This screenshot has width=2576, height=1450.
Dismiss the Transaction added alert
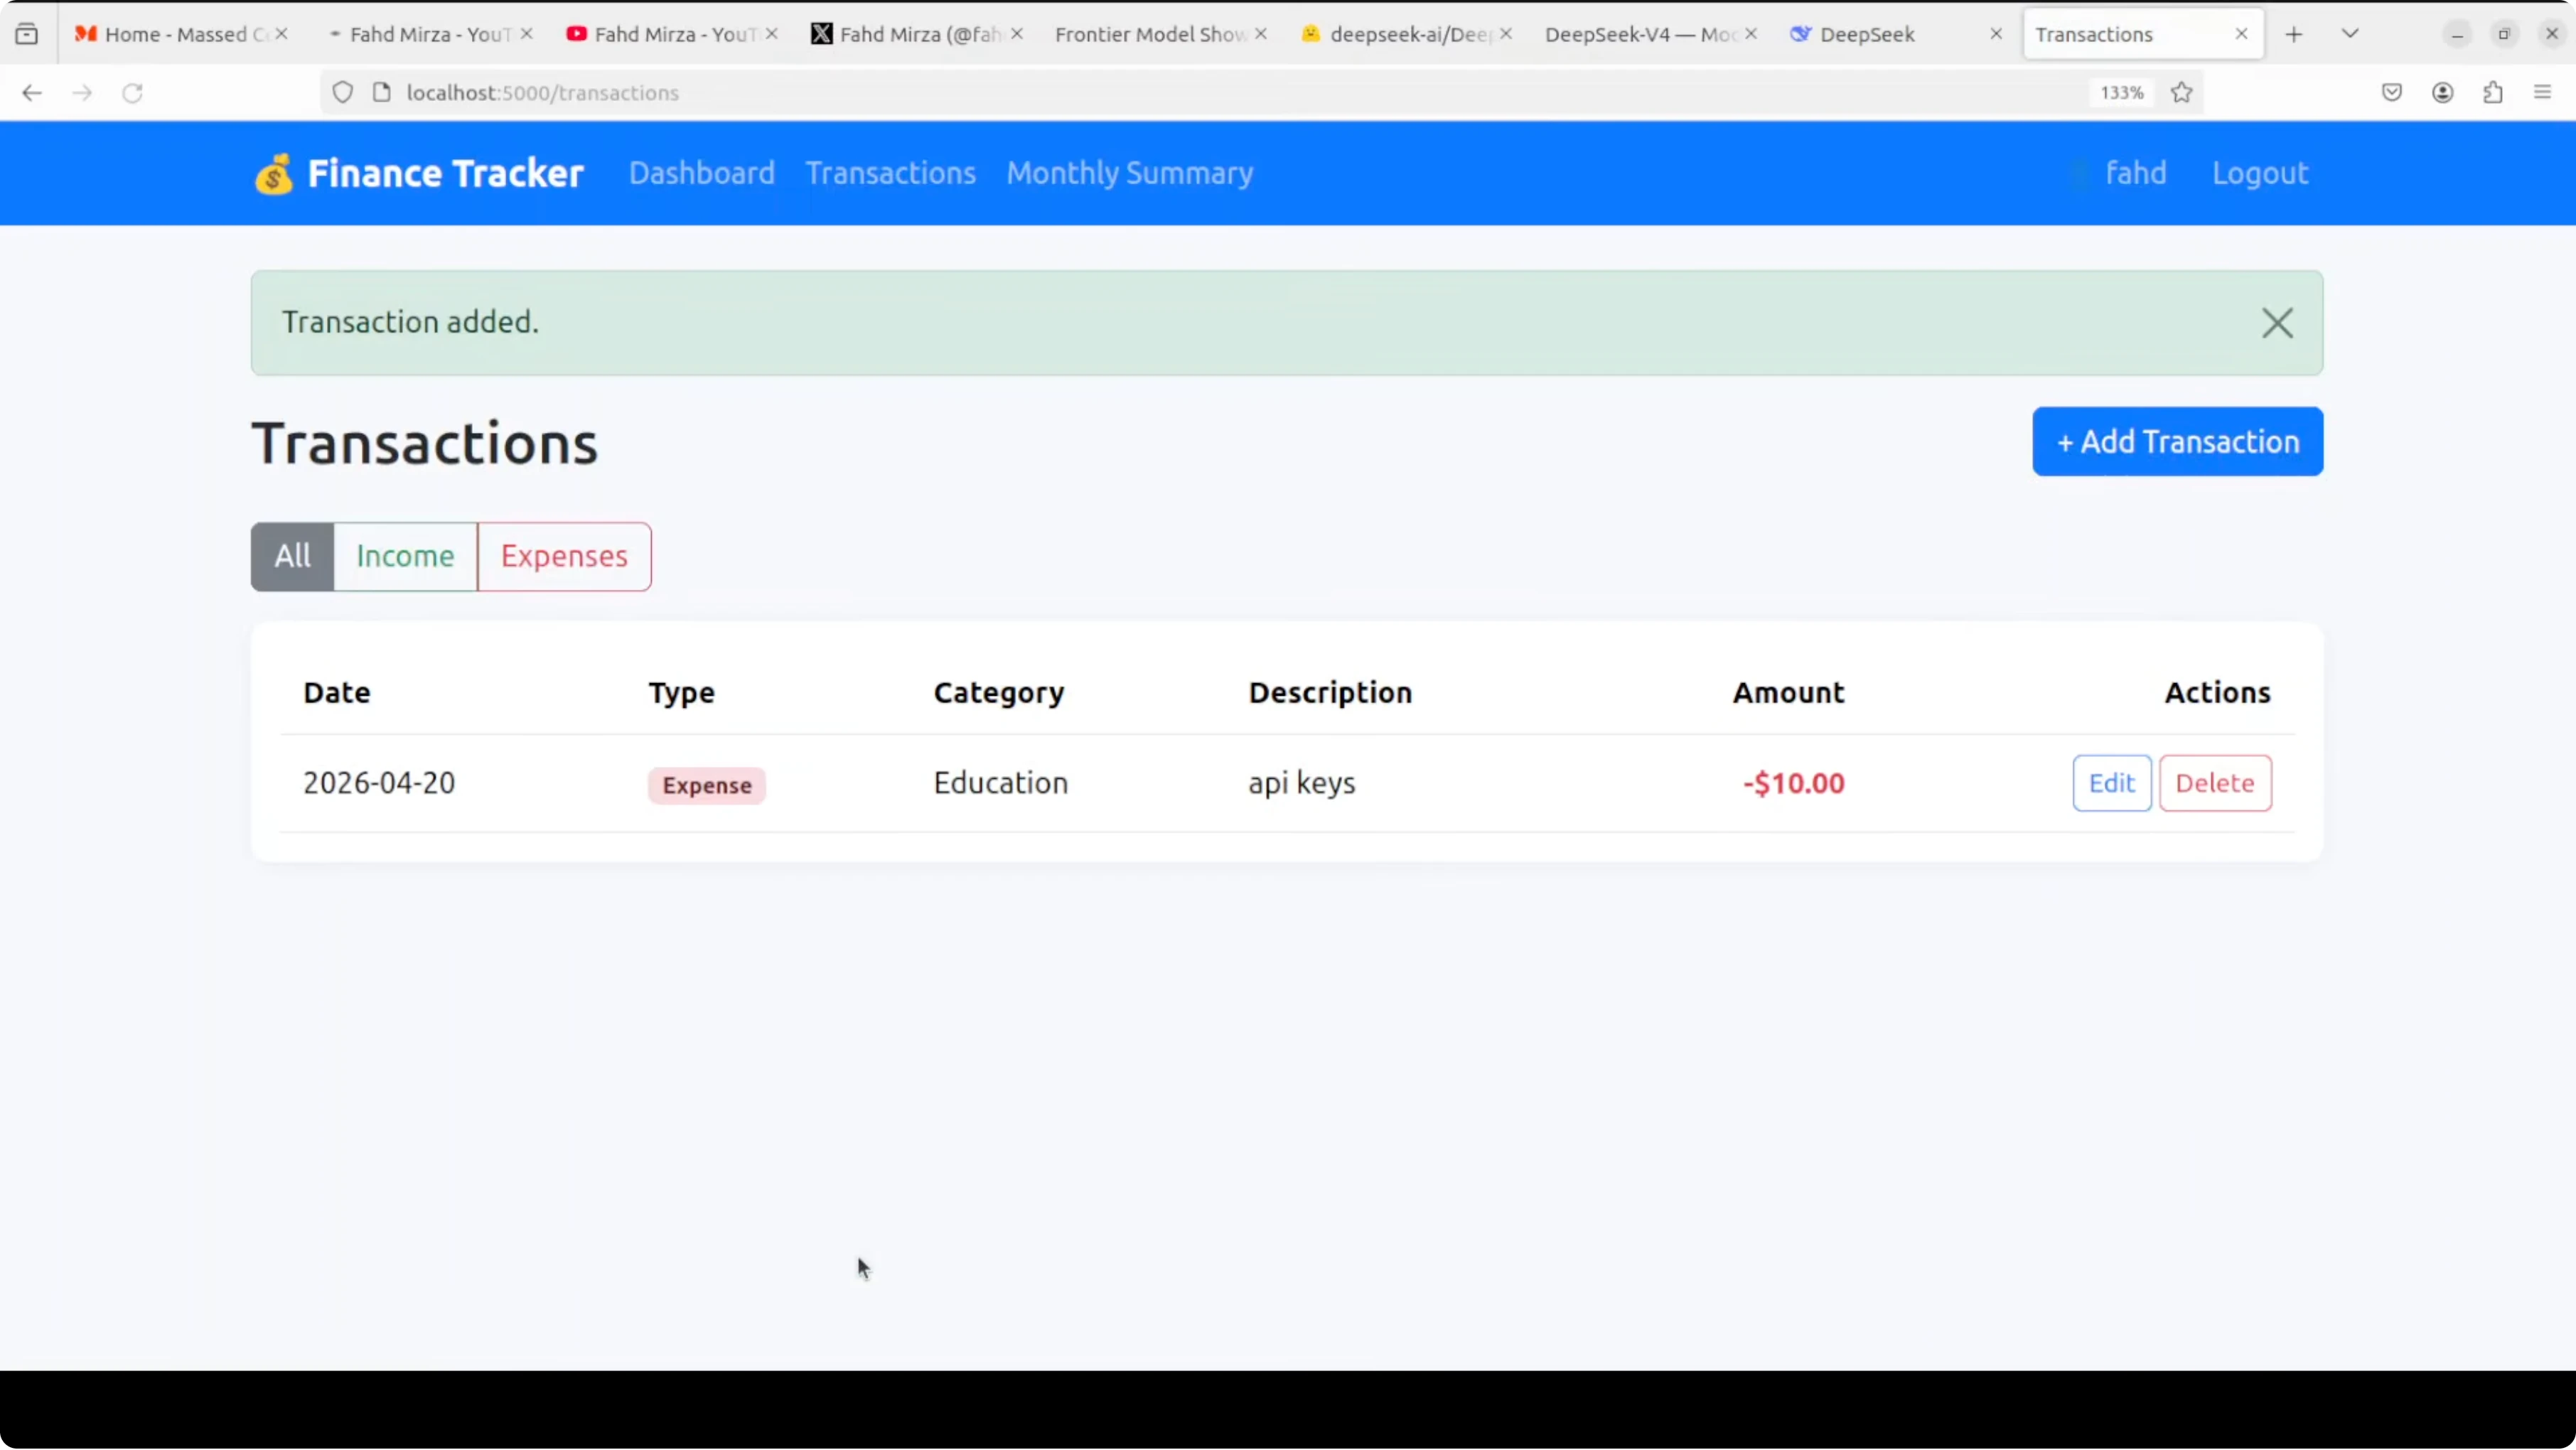[2277, 323]
